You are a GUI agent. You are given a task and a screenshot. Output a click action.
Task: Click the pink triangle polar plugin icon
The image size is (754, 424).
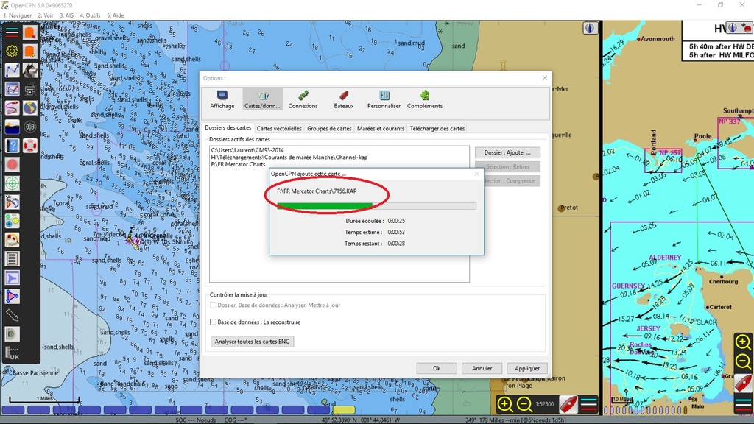tap(12, 297)
